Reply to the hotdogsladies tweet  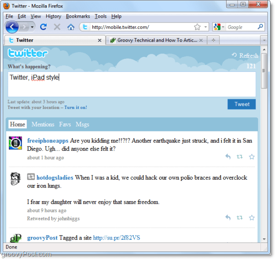click(228, 218)
